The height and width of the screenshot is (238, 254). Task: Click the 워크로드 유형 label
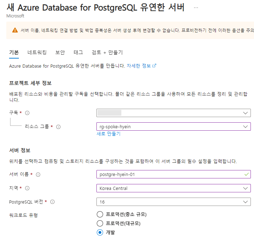pos(23,215)
